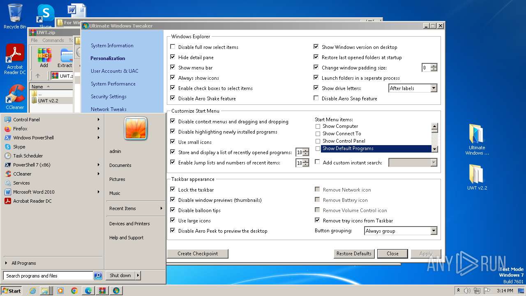Check Add custom instant search
526x296 pixels.
(x=317, y=162)
